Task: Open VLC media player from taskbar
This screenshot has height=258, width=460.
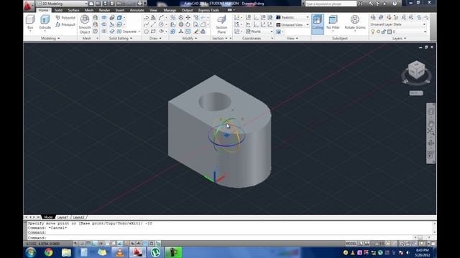Action: [x=120, y=252]
